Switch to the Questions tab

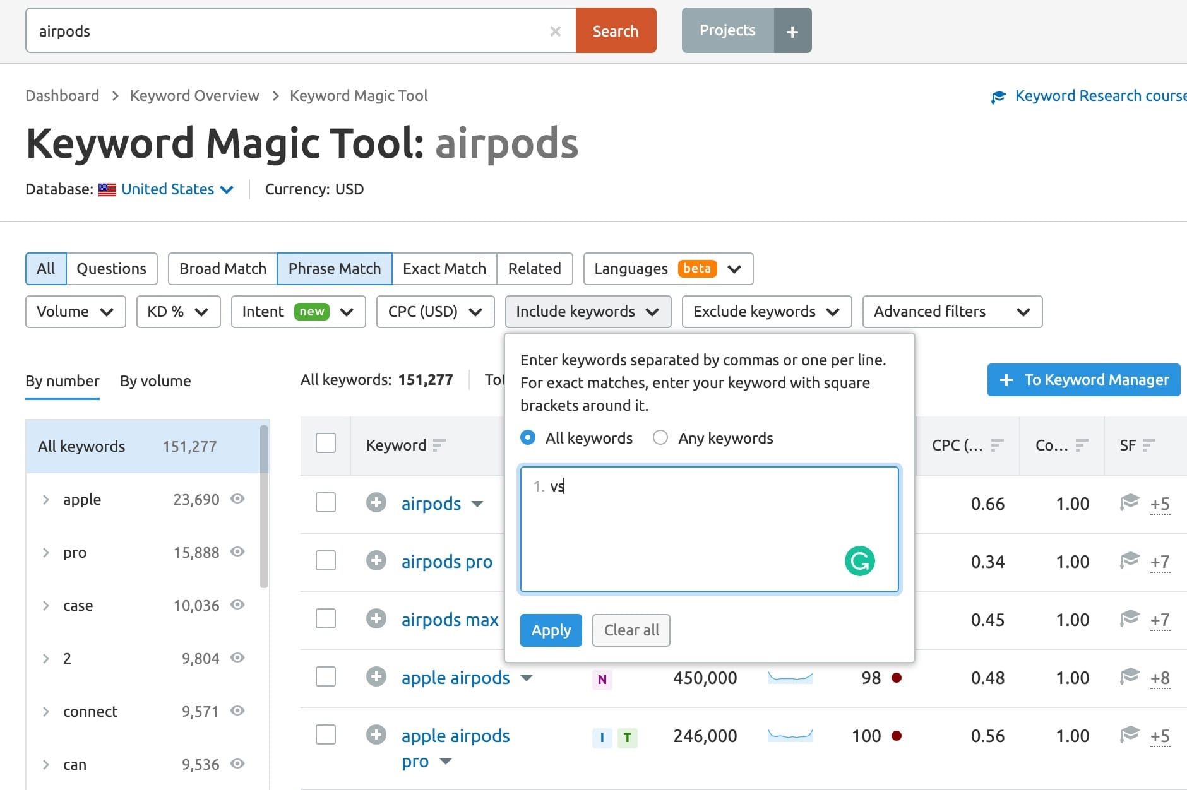(x=112, y=269)
